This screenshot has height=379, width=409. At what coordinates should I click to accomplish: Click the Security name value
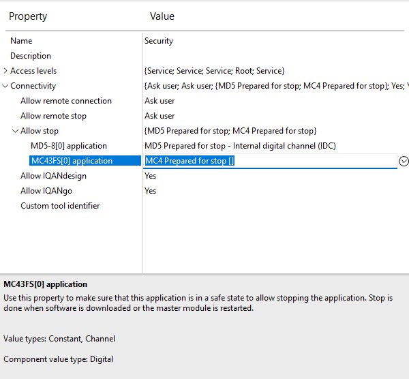[159, 41]
